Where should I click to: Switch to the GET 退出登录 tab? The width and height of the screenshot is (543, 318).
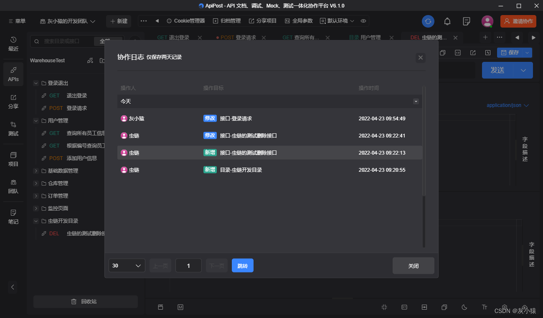pyautogui.click(x=173, y=38)
